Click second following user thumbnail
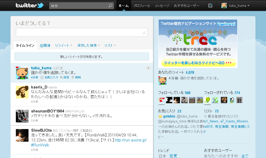The height and width of the screenshot is (158, 266). point(169,100)
